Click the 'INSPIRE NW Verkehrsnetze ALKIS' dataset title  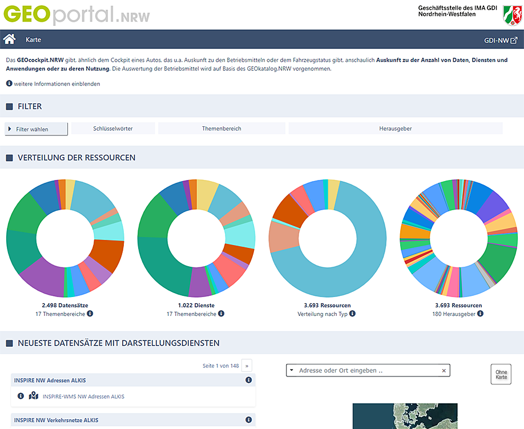tap(56, 420)
